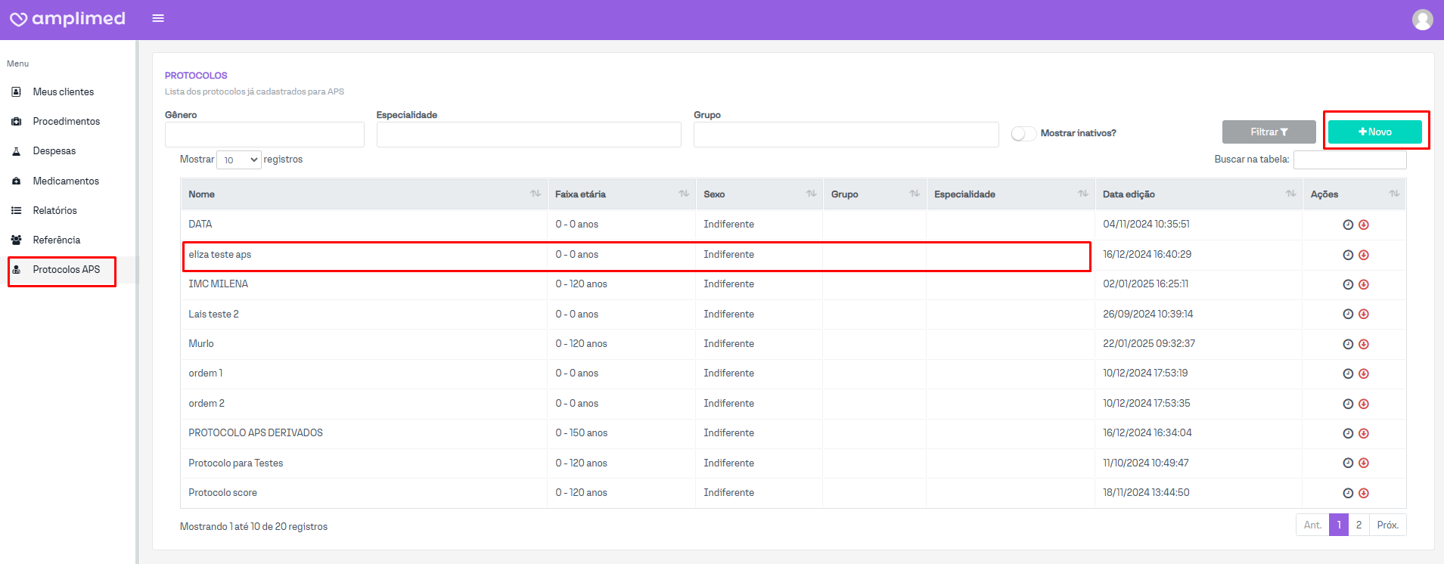Click the hamburger menu icon in header

pos(158,18)
